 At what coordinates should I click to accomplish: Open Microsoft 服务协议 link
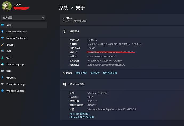(x=79, y=114)
